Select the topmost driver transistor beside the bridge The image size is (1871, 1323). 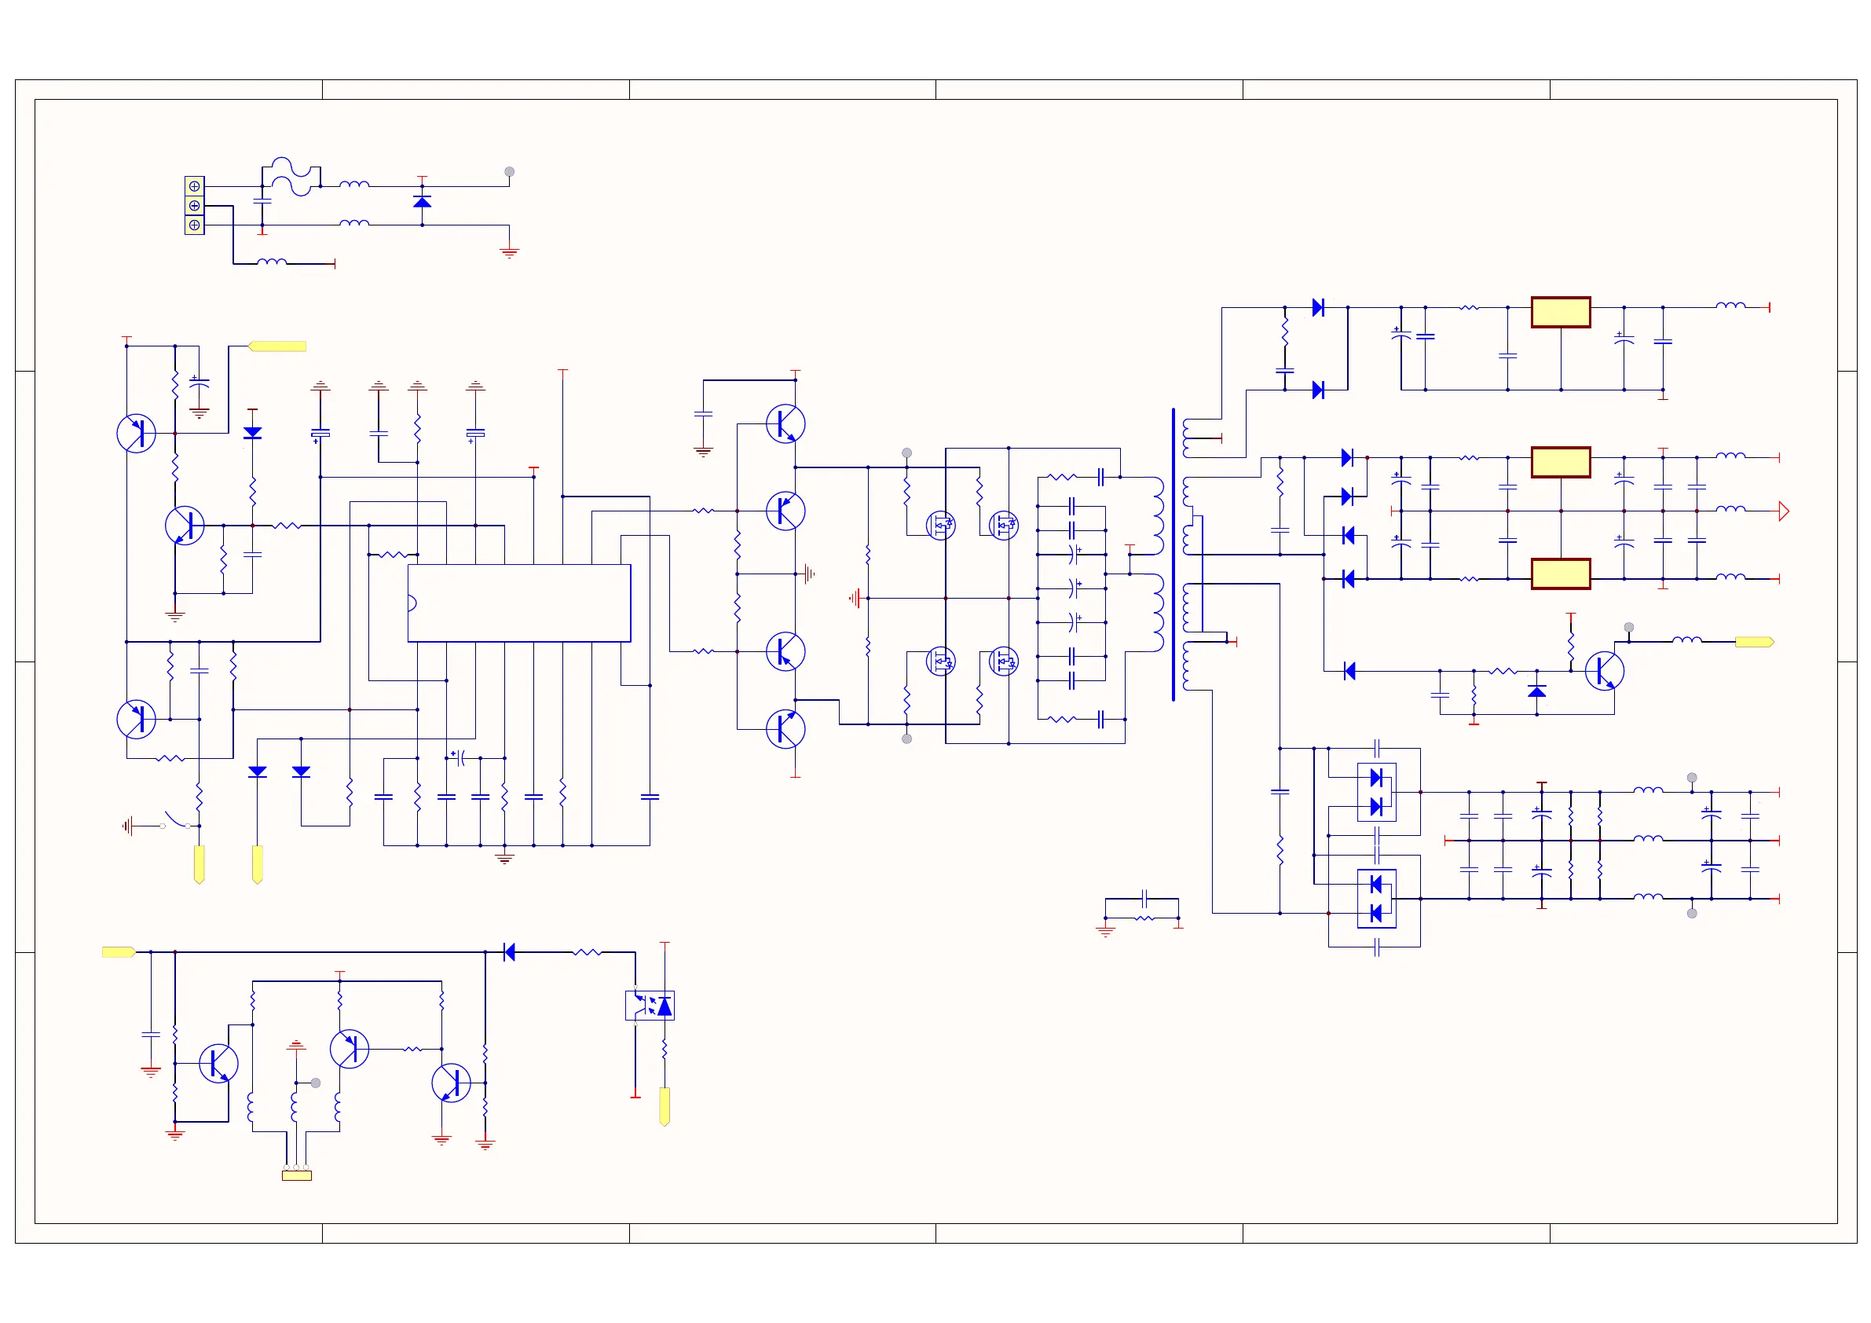[x=785, y=424]
